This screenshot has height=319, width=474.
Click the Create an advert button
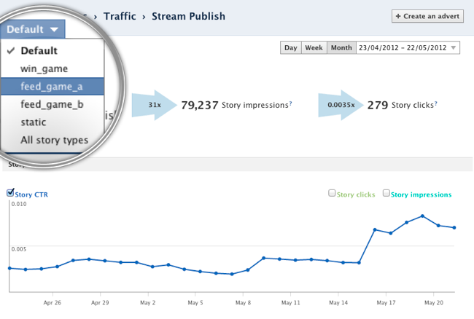(x=427, y=16)
